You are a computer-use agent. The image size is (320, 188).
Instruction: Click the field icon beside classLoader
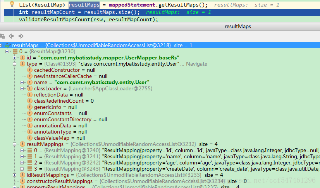tap(30, 88)
